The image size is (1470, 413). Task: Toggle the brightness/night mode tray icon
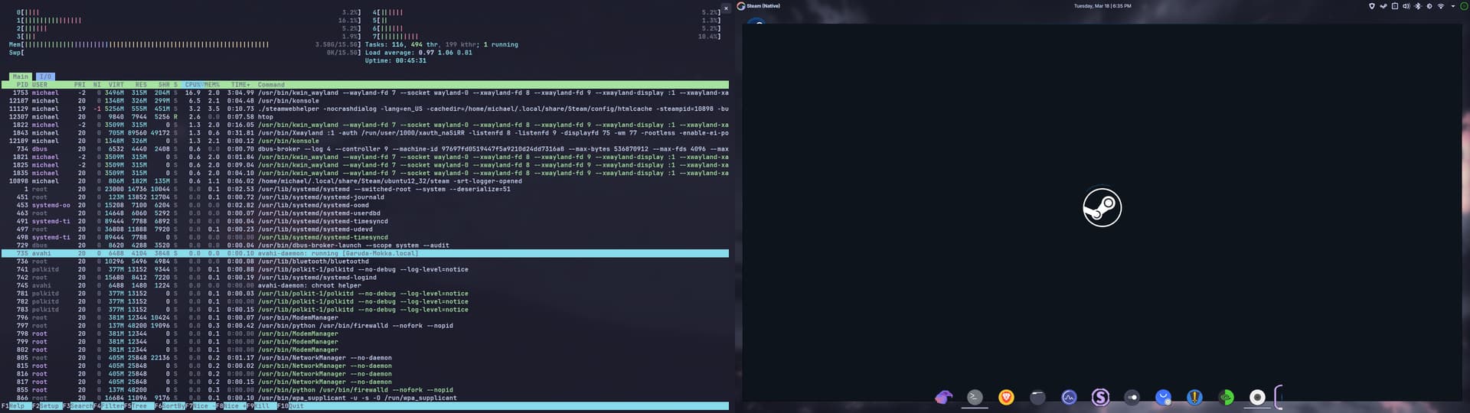point(1429,6)
